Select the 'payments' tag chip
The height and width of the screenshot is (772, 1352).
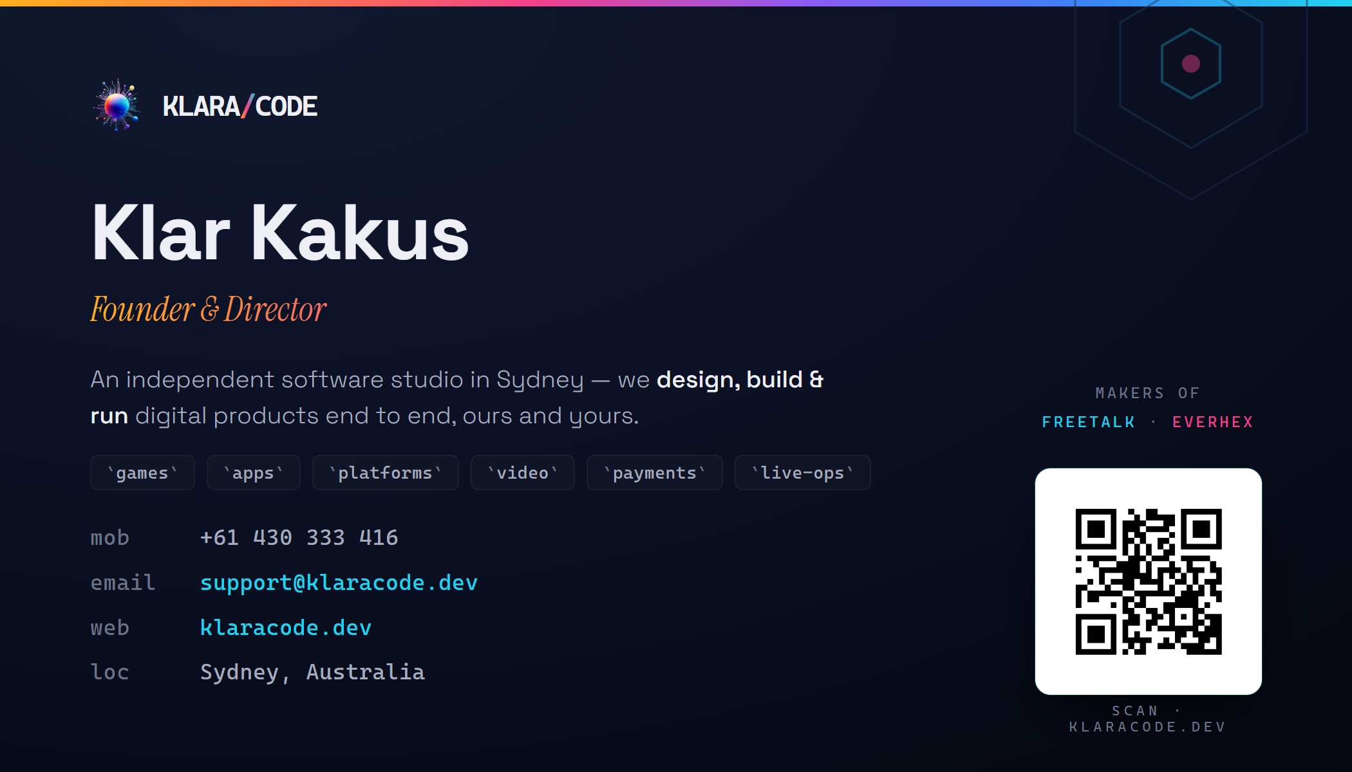click(x=654, y=473)
